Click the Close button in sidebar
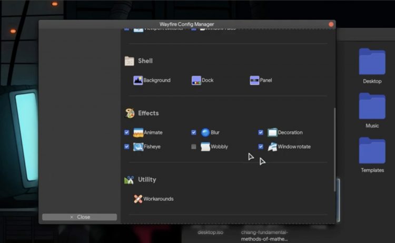This screenshot has width=395, height=243. (80, 217)
